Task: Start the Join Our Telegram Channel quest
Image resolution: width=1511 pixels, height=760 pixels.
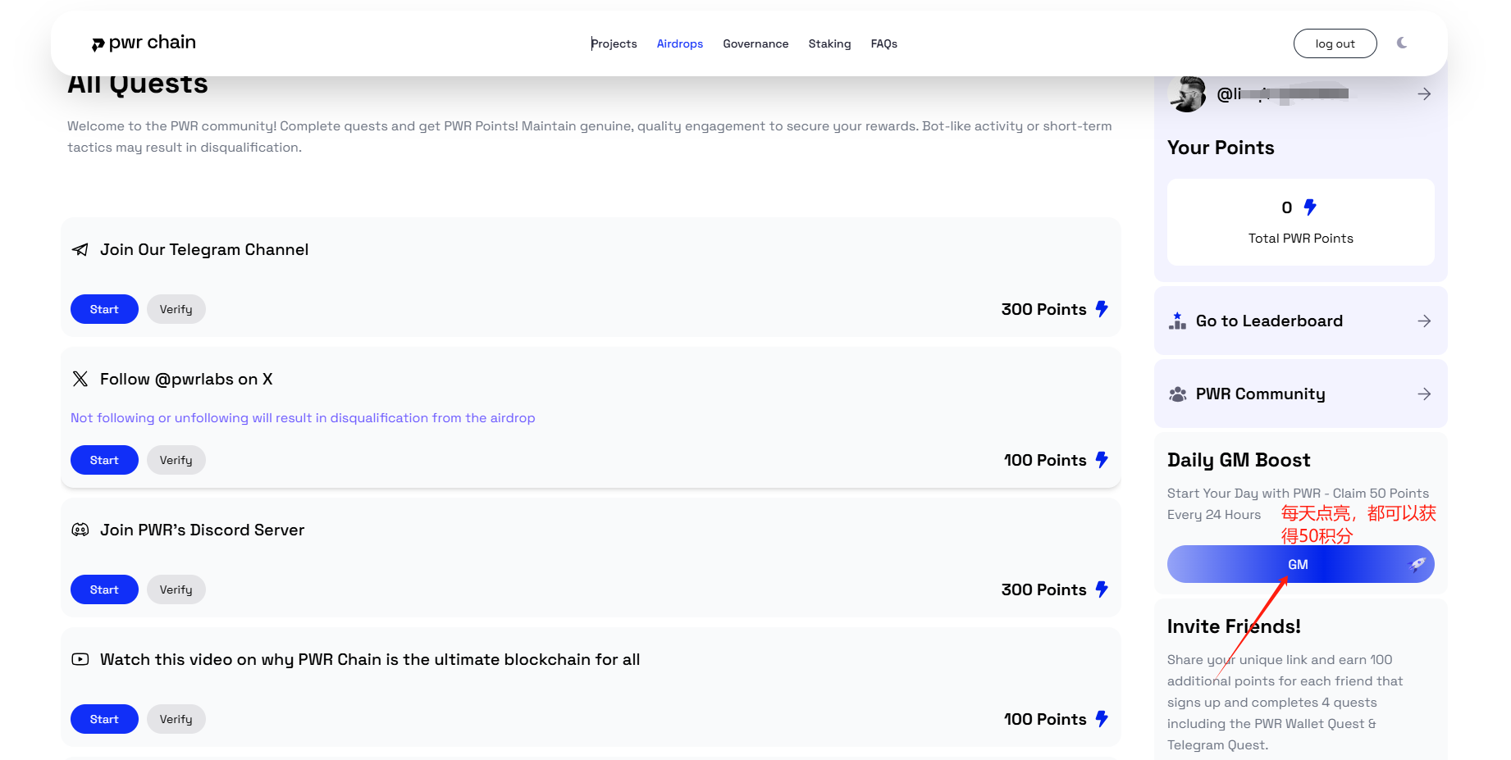Action: click(x=104, y=309)
